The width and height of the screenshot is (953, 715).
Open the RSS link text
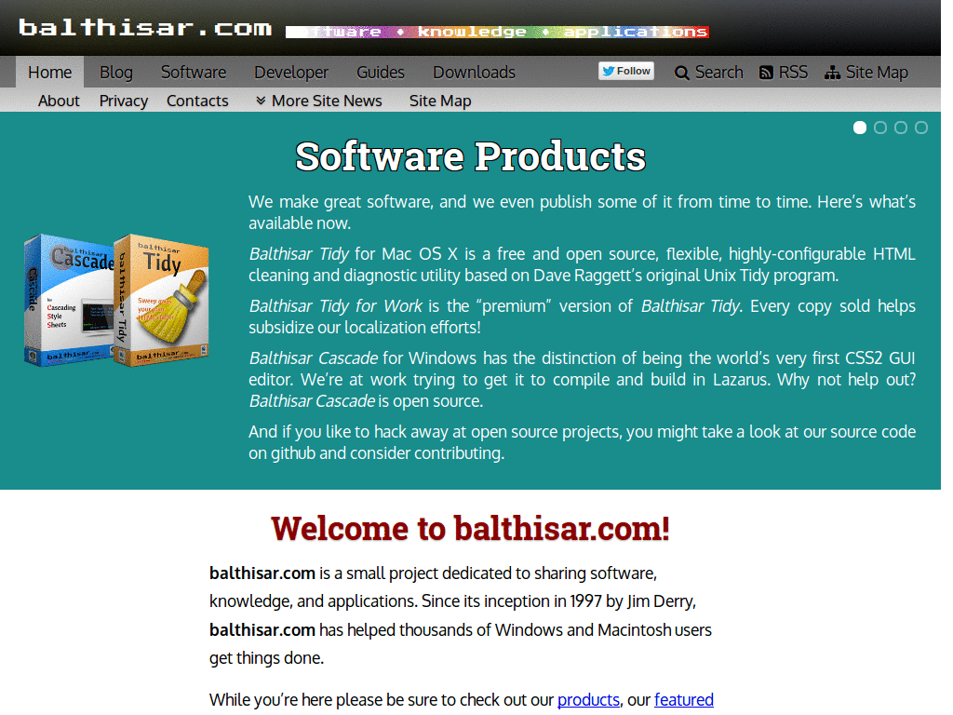pos(793,73)
